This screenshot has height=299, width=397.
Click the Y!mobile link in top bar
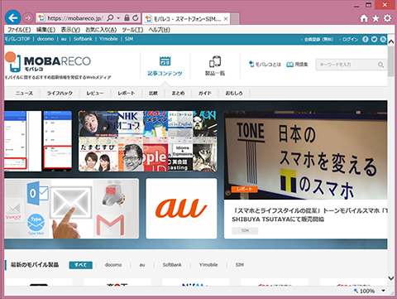pos(108,39)
